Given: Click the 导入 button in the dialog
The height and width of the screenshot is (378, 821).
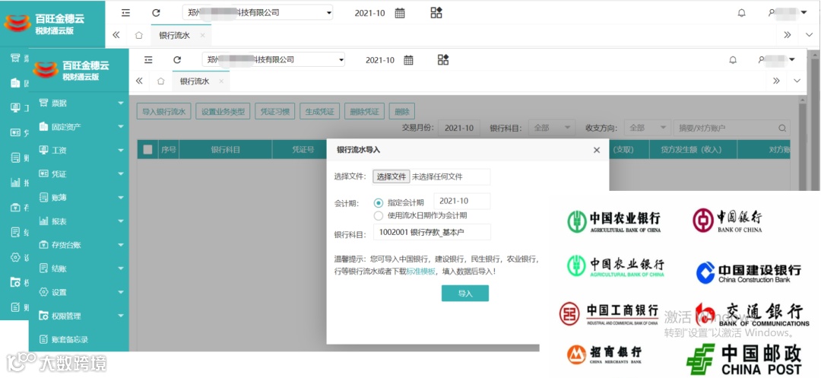Looking at the screenshot, I should click(x=465, y=293).
